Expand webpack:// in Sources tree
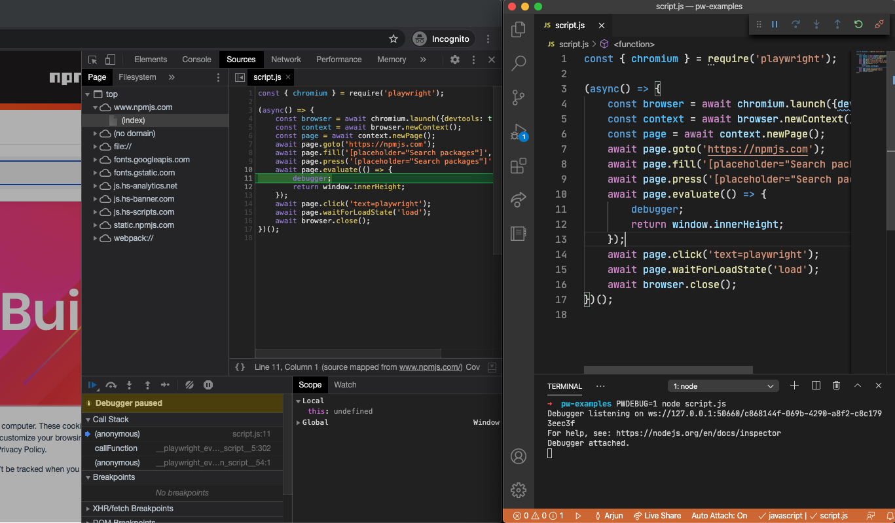This screenshot has height=523, width=895. (96, 238)
